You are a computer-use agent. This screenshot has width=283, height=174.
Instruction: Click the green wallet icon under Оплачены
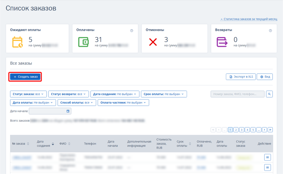(84, 42)
